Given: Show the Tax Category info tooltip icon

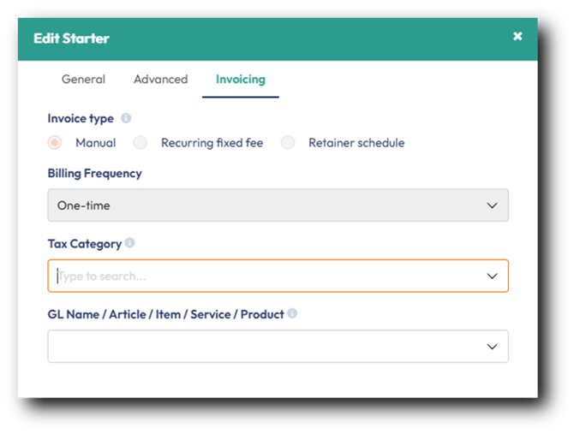Looking at the screenshot, I should 129,243.
